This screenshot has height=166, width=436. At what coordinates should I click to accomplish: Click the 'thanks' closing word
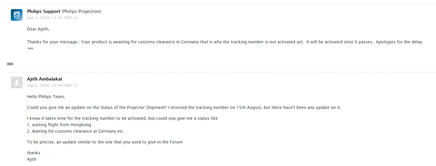[34, 153]
